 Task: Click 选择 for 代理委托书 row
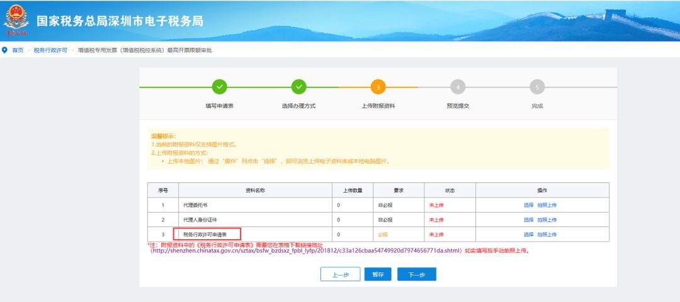pos(529,205)
